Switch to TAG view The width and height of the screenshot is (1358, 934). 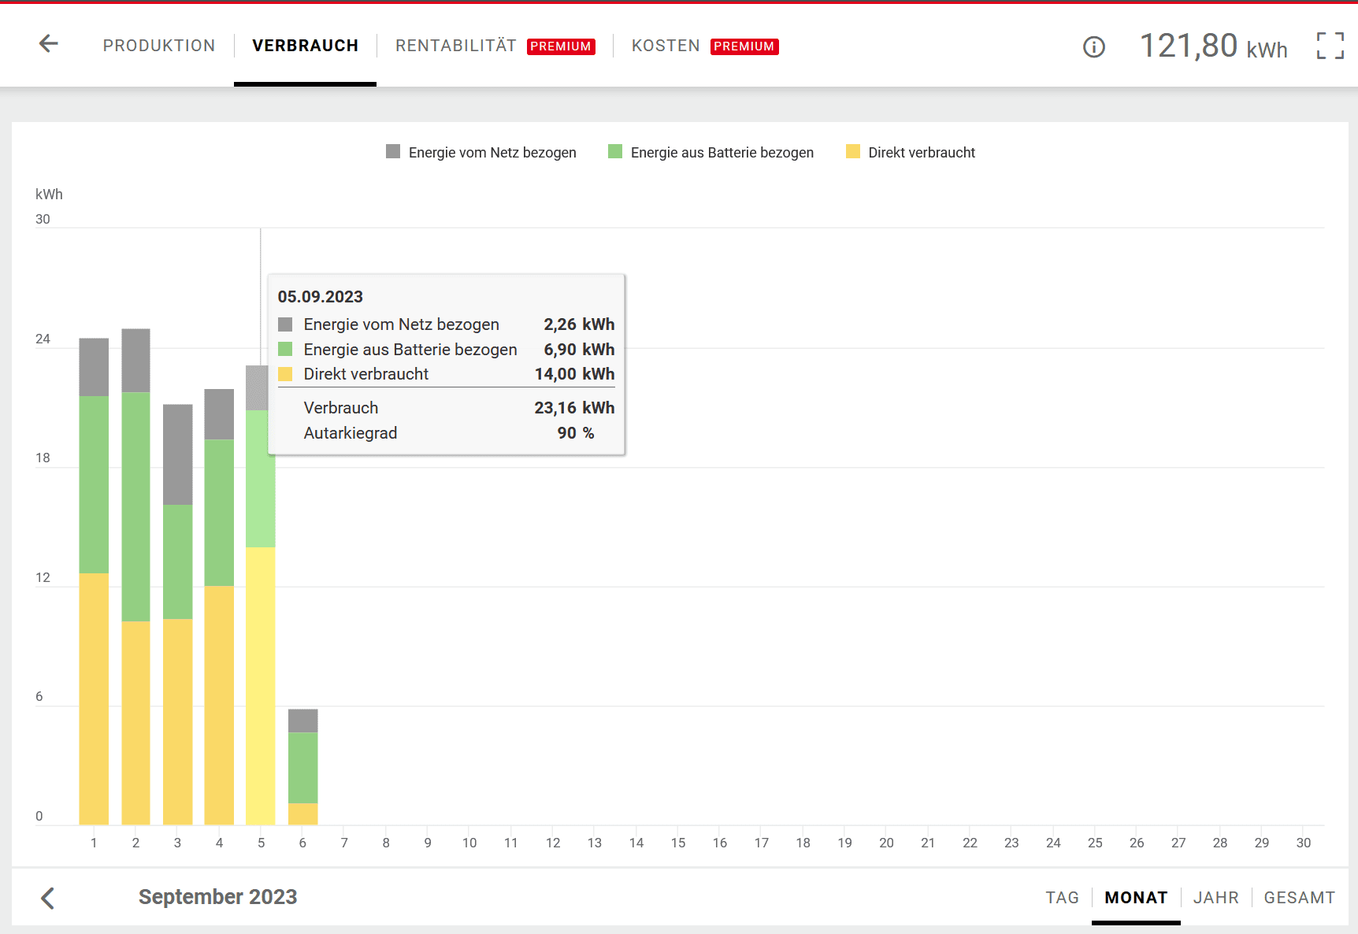[x=1063, y=898]
